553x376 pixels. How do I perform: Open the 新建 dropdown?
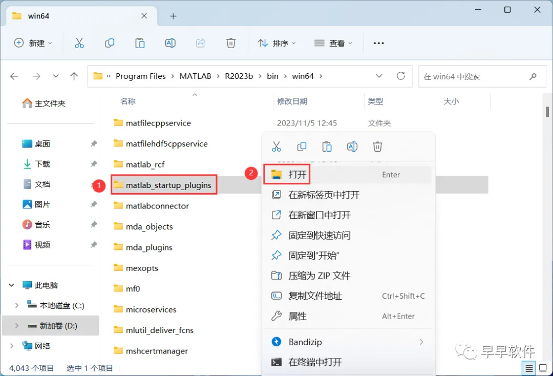pyautogui.click(x=33, y=43)
